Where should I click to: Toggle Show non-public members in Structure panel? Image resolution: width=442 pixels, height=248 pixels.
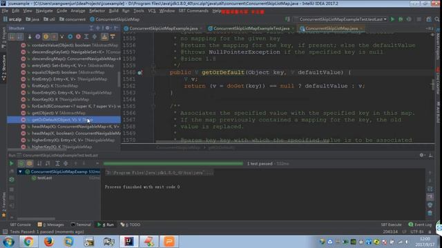54,37
